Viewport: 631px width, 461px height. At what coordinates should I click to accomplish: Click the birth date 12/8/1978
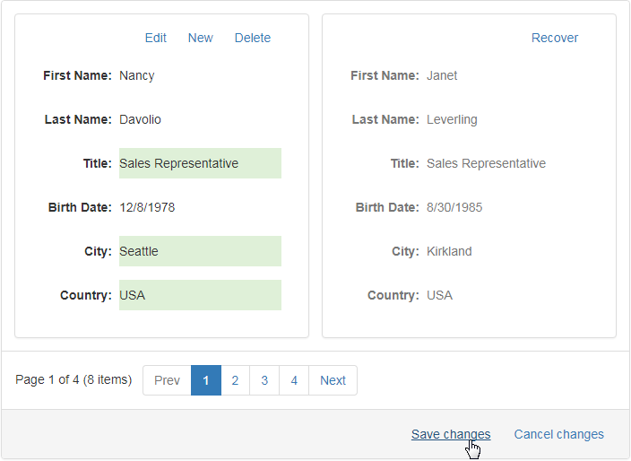[147, 207]
